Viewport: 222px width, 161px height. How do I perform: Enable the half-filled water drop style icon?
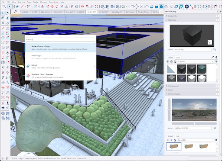tap(152, 6)
